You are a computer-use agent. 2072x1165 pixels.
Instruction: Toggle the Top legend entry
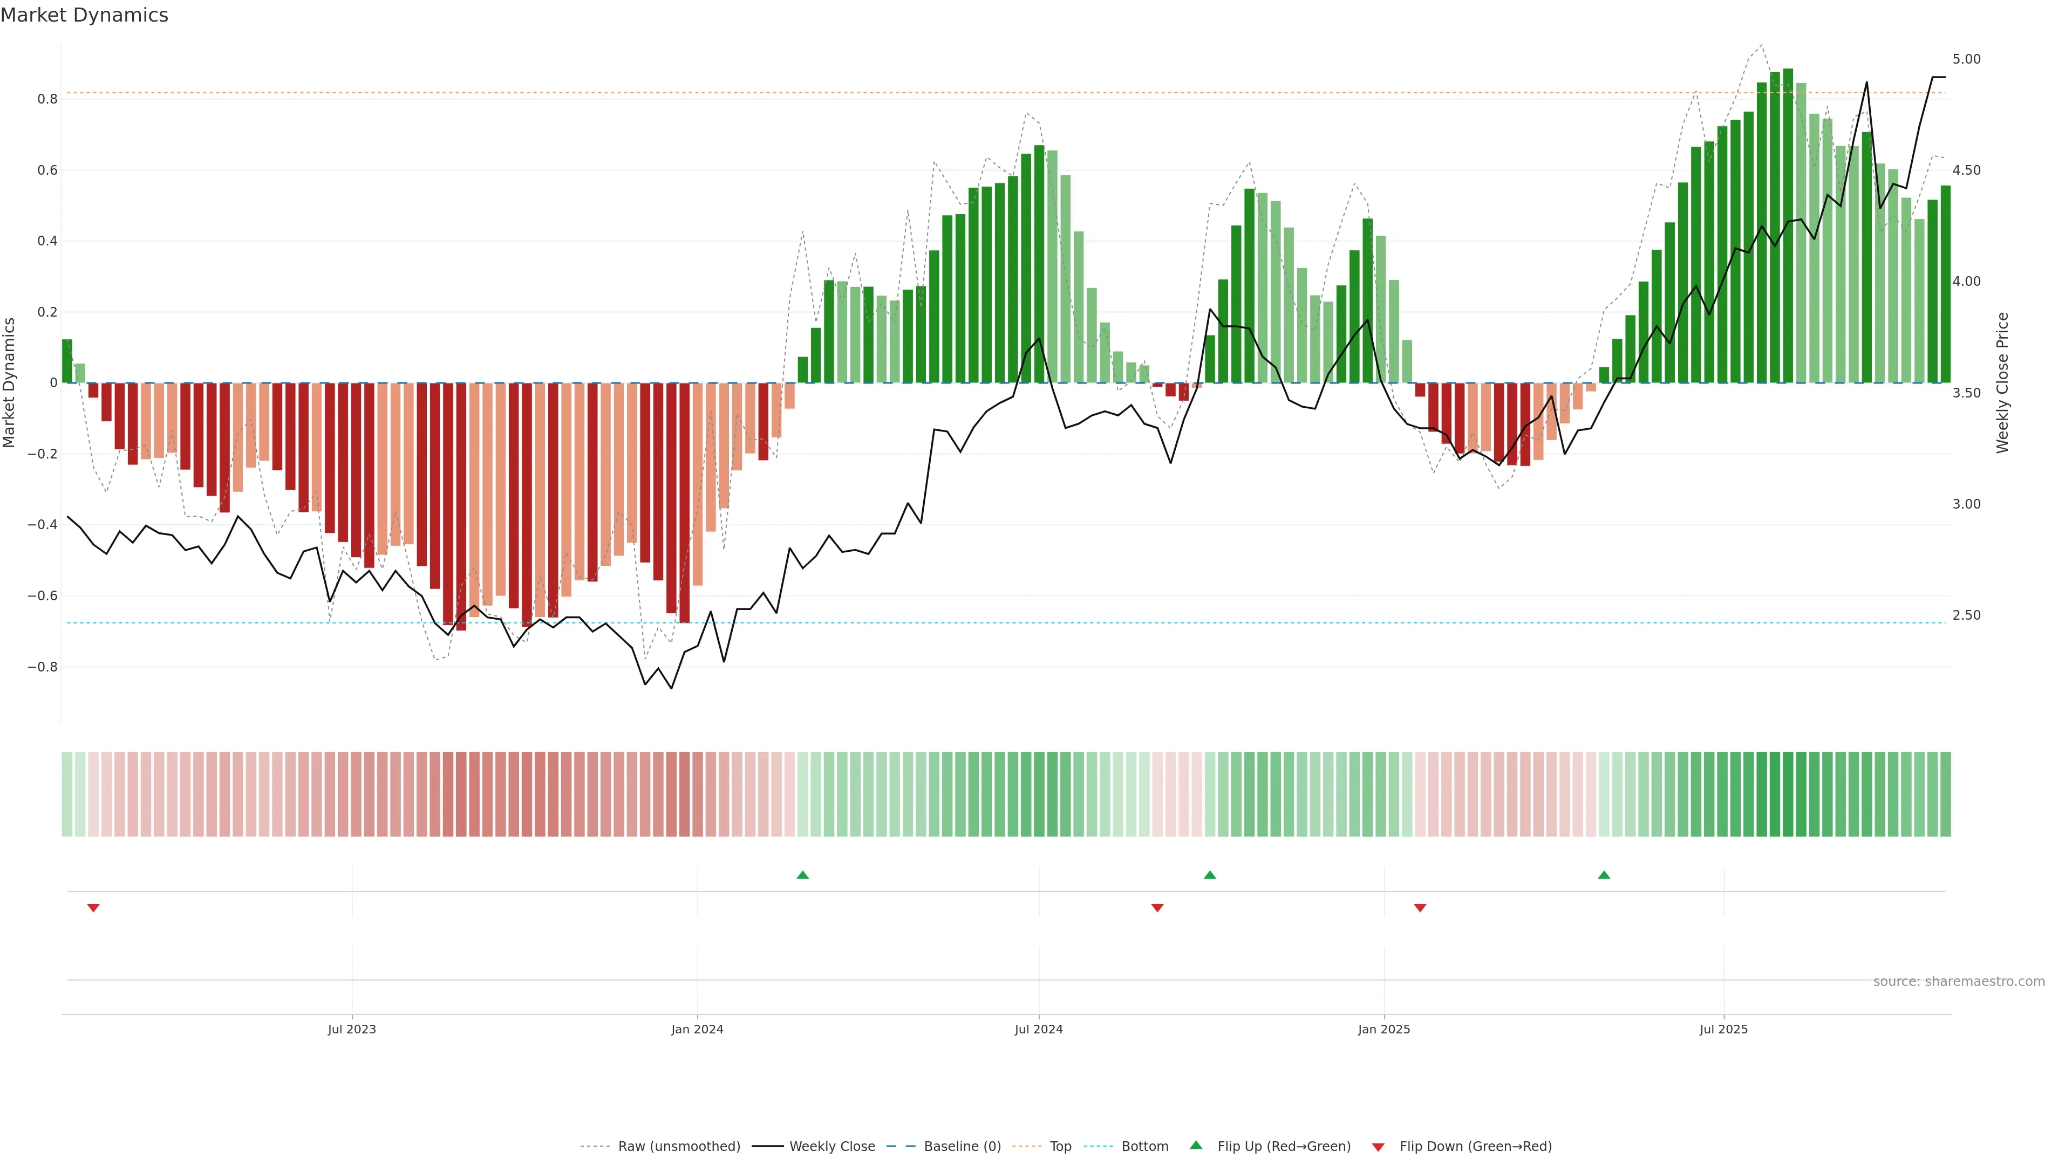click(1060, 1147)
